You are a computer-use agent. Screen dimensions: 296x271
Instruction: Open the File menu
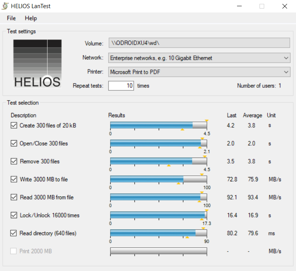pos(11,18)
